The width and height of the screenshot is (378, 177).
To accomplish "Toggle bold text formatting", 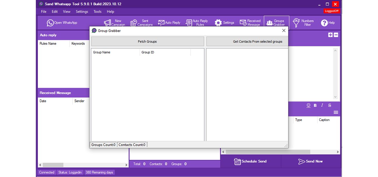I will (x=315, y=105).
